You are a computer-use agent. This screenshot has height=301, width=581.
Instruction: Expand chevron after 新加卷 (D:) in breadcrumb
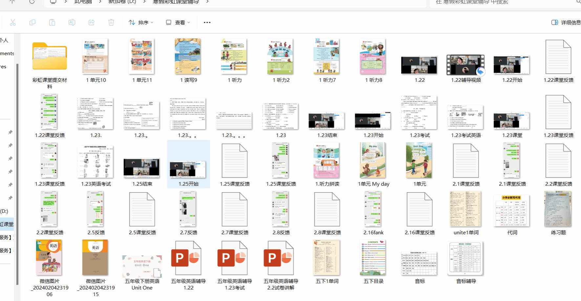coord(144,2)
